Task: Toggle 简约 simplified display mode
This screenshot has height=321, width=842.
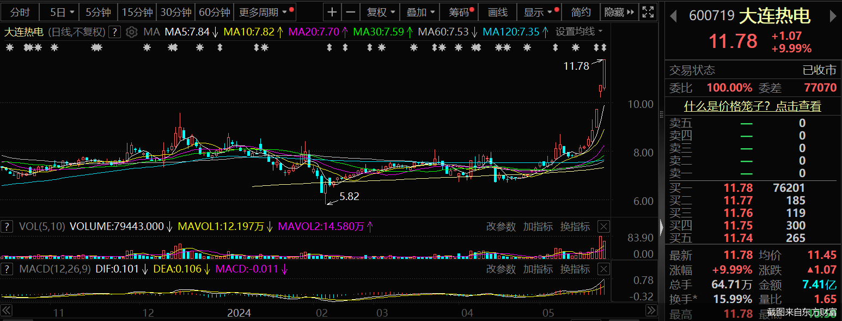Action: tap(581, 12)
